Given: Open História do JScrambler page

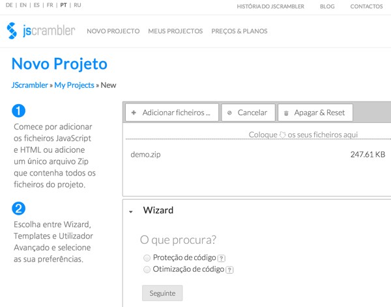Looking at the screenshot, I should coord(270,7).
